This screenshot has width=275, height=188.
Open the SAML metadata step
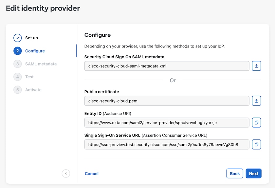click(41, 64)
